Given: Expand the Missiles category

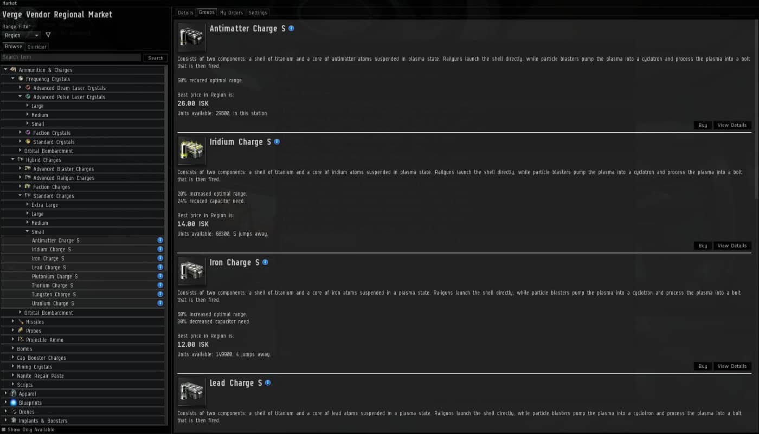Looking at the screenshot, I should pyautogui.click(x=13, y=322).
